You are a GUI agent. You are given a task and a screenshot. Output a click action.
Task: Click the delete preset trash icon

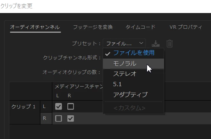coord(169,44)
